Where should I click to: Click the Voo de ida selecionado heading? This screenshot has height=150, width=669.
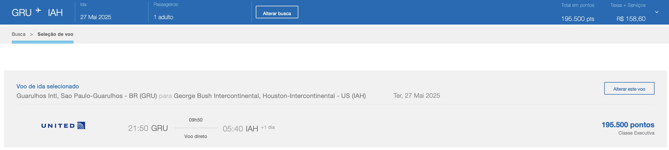tap(48, 86)
